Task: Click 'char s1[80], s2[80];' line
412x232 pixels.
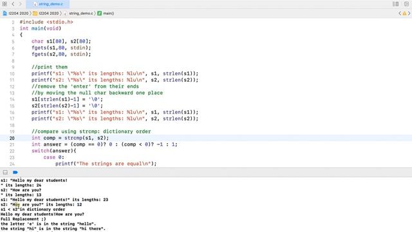Action: coord(61,41)
